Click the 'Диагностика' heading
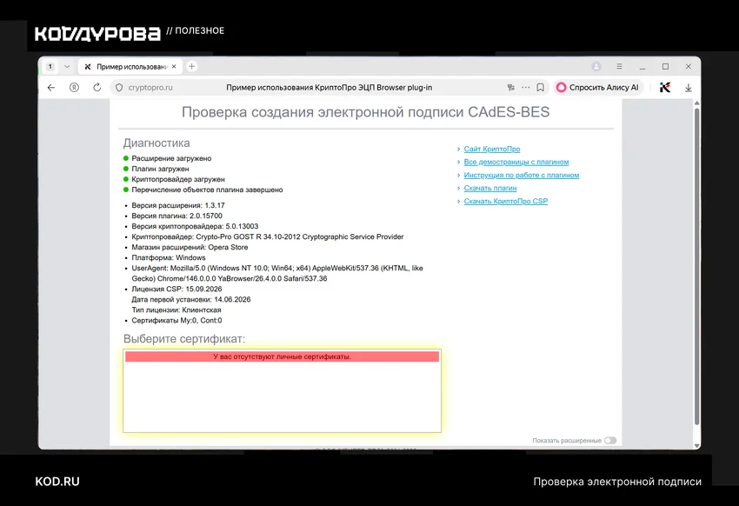This screenshot has width=739, height=506. click(156, 143)
